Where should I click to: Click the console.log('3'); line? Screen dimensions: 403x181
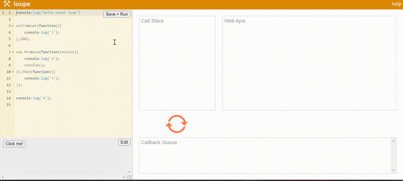click(x=42, y=78)
